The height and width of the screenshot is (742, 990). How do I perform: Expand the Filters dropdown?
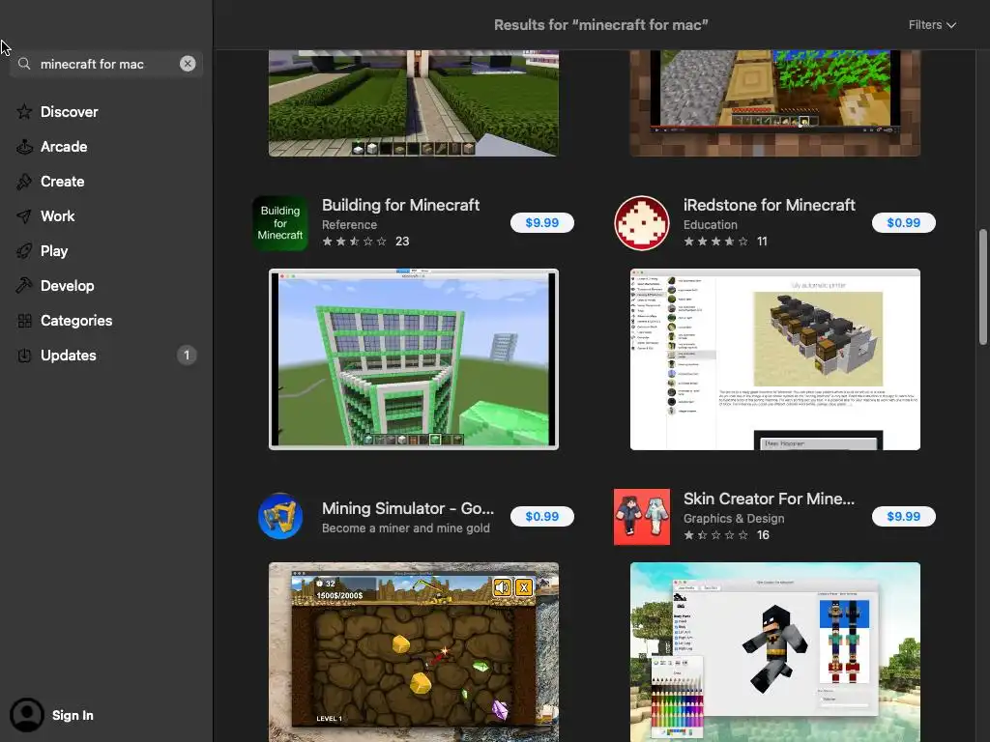click(x=932, y=24)
